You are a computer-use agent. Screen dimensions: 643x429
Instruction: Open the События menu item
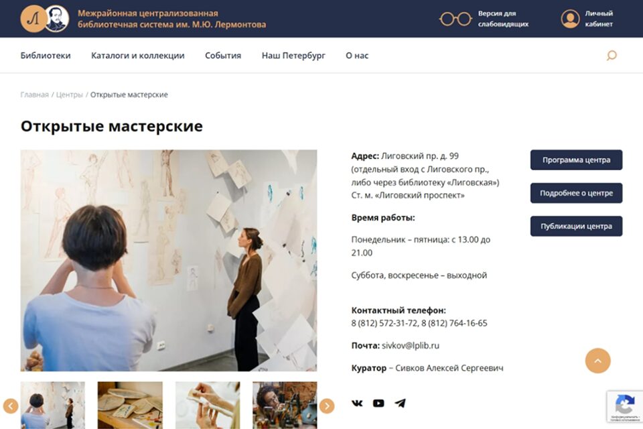coord(223,56)
